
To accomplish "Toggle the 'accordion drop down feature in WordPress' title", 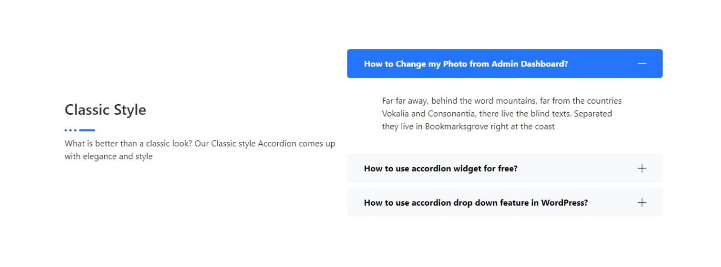I will pyautogui.click(x=476, y=203).
